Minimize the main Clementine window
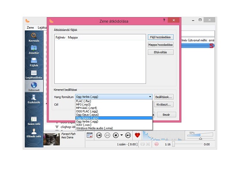 (x=193, y=20)
